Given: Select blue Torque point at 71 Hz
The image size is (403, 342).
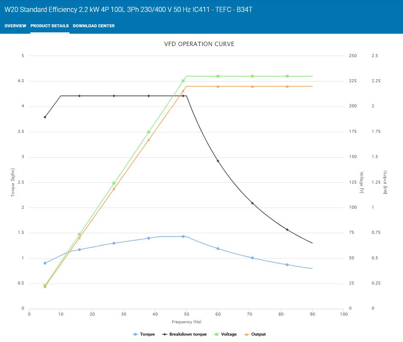Looking at the screenshot, I should (252, 258).
